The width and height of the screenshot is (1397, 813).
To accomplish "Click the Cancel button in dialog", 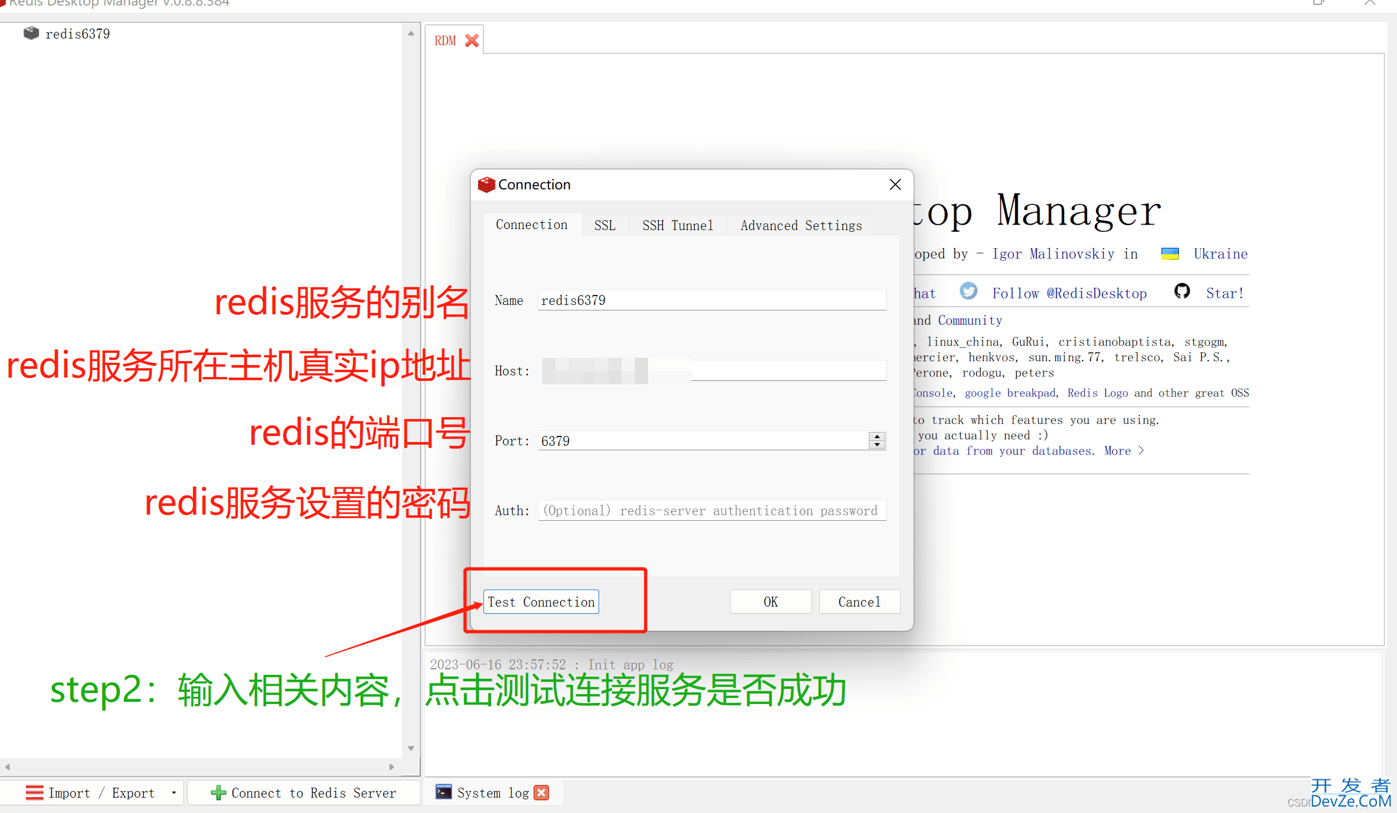I will (858, 602).
